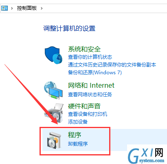Select 控制面板 breadcrumb in address bar
This screenshot has width=167, height=164.
27,8
